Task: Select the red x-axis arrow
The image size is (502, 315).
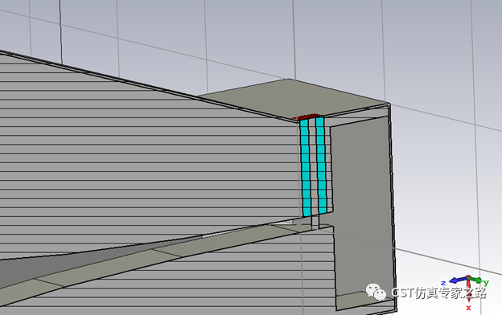Action: coord(469,289)
